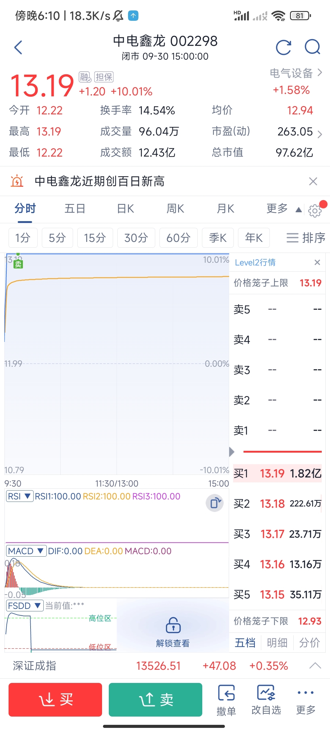
Task: Dismiss the 百日新高 alert banner
Action: click(313, 181)
